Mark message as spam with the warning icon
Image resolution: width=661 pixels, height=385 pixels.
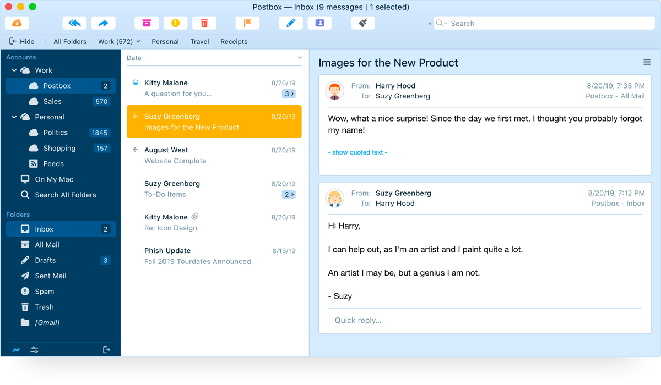175,23
